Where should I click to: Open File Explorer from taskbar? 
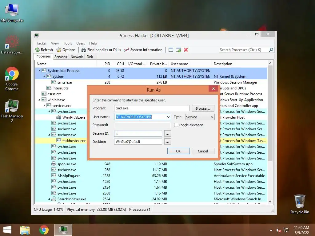pos(25,230)
